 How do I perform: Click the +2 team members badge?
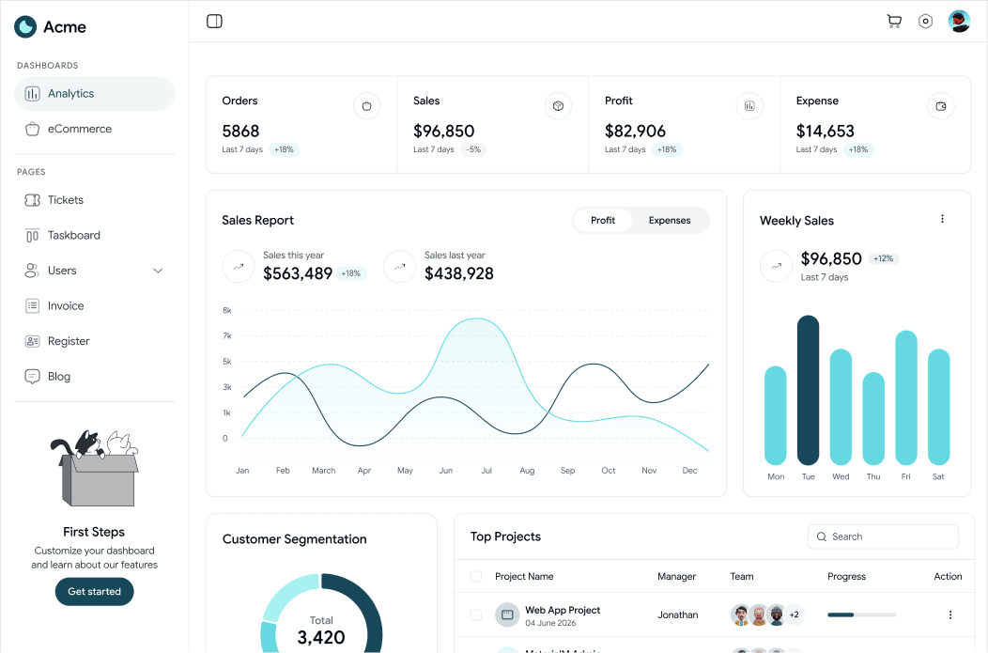(x=794, y=614)
